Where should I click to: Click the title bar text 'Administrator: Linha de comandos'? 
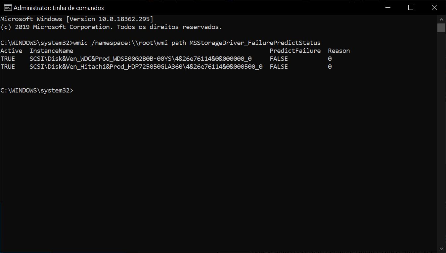click(x=59, y=8)
